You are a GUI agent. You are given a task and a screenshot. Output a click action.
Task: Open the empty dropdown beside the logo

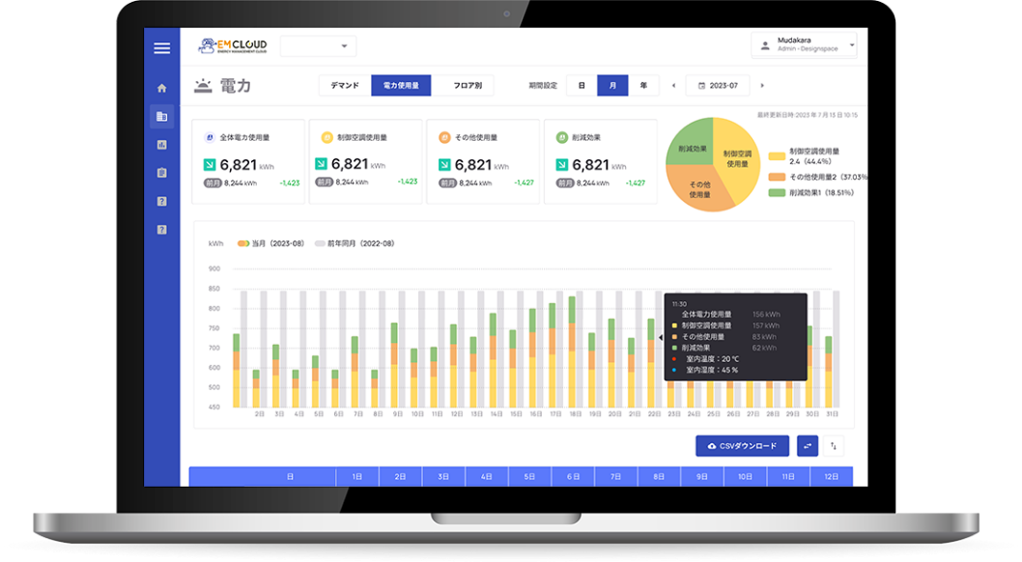318,46
